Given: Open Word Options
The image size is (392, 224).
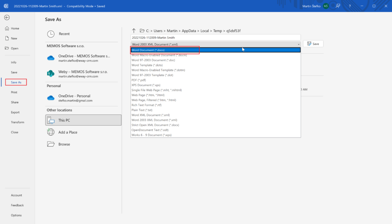Looking at the screenshot, I should coord(16,215).
